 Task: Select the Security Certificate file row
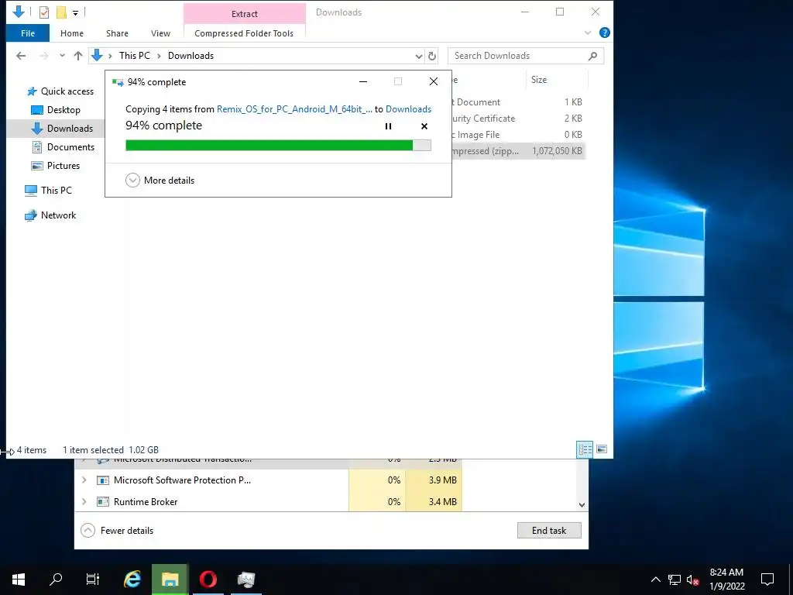[x=518, y=119]
